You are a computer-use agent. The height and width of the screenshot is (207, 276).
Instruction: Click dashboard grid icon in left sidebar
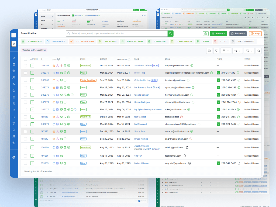click(x=14, y=44)
